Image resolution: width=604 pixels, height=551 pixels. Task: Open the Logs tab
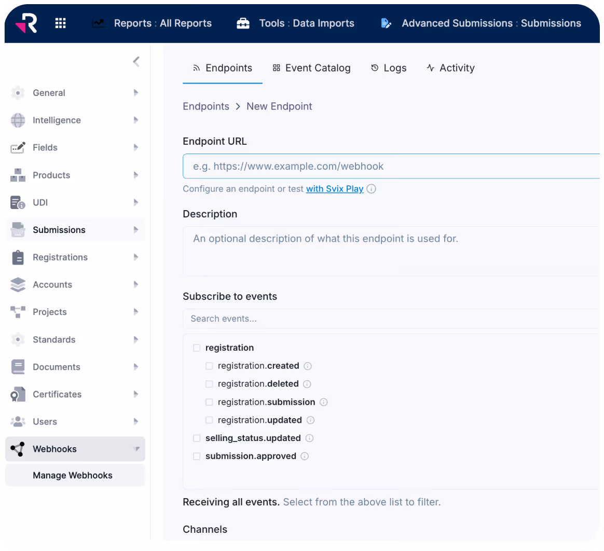[389, 68]
